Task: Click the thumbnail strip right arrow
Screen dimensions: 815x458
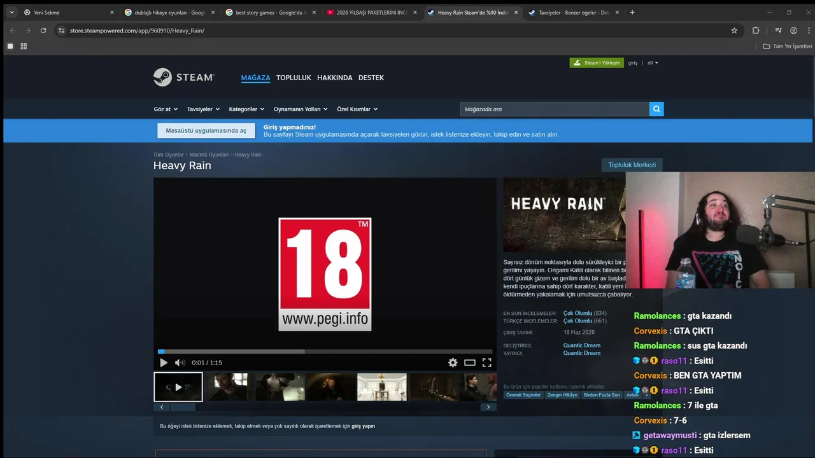Action: coord(488,407)
